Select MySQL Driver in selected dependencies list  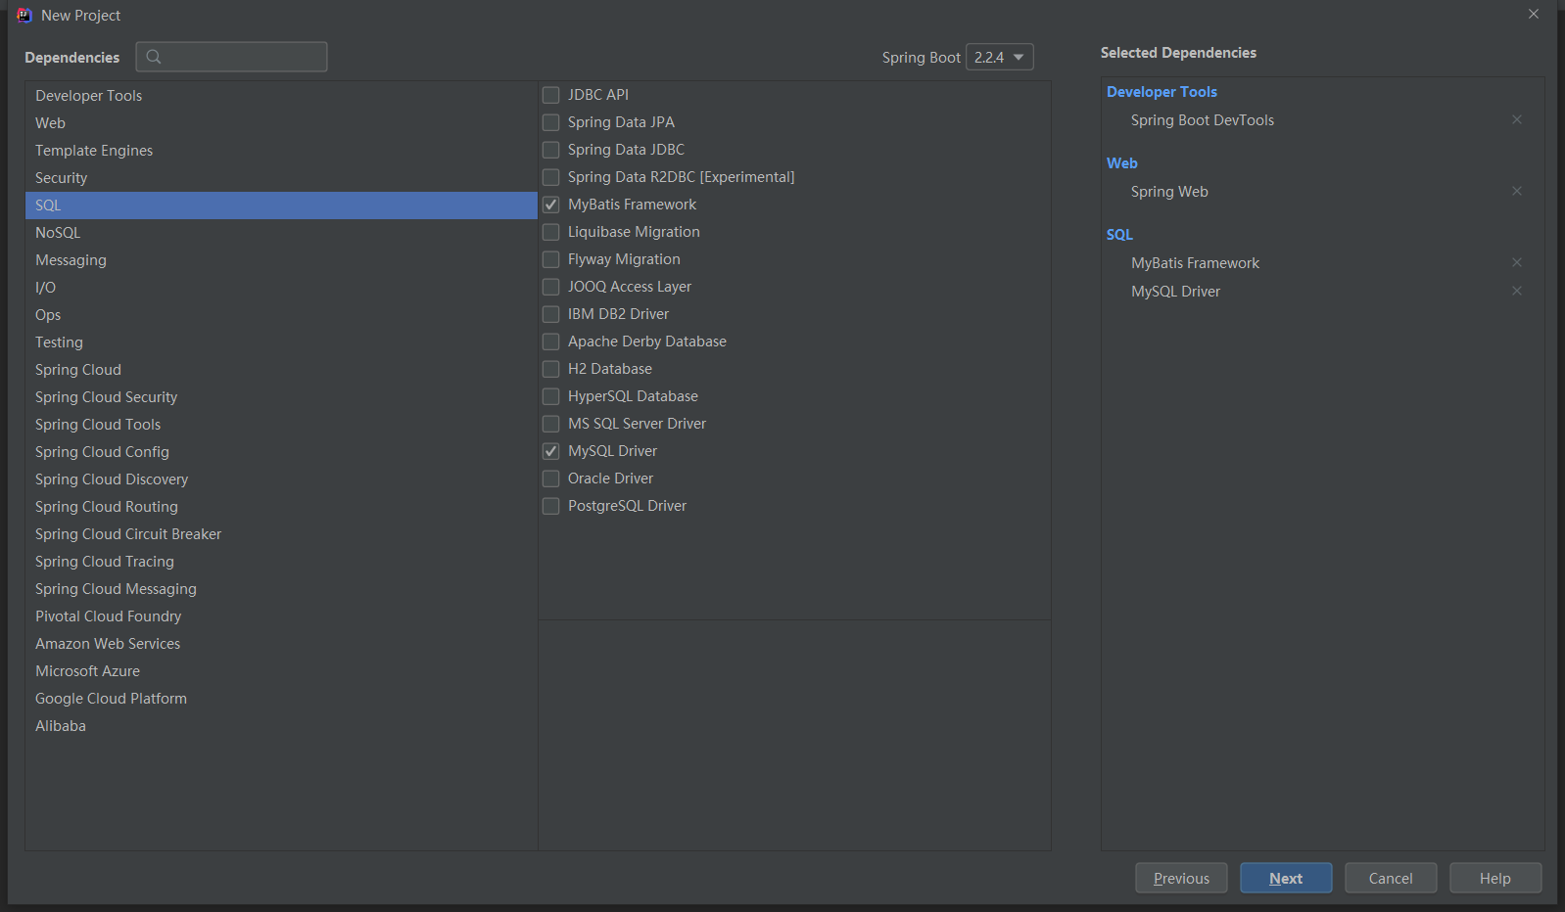[x=1175, y=292]
